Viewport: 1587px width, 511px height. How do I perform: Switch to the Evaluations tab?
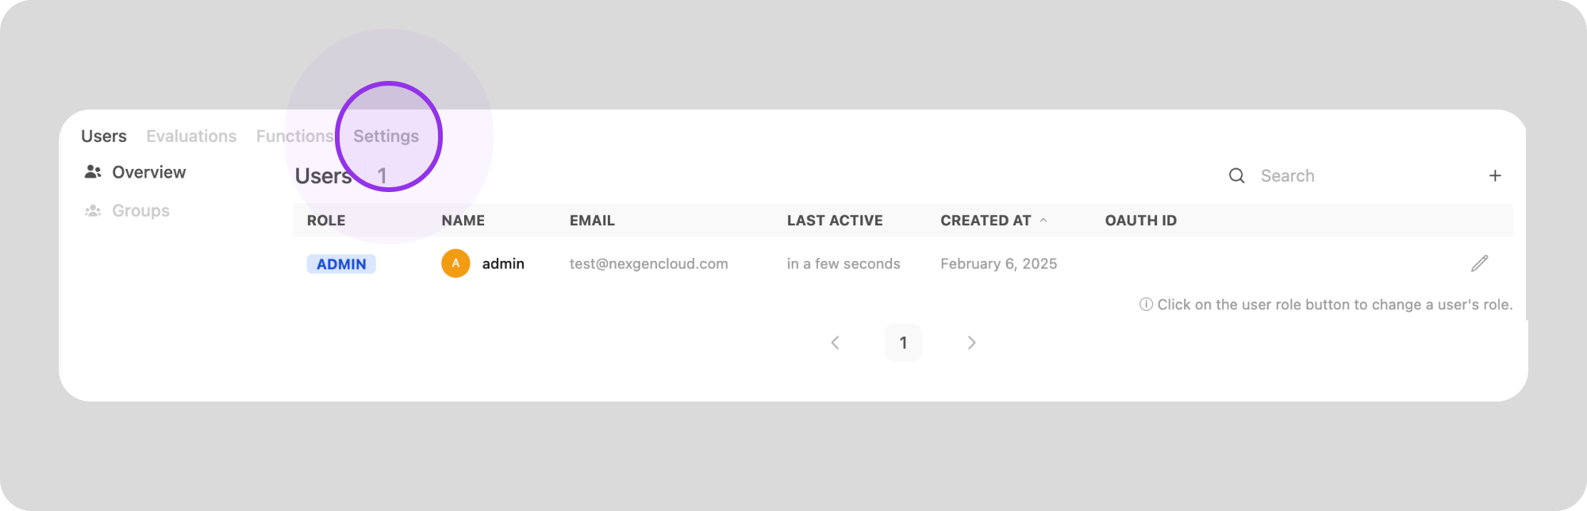pos(191,136)
